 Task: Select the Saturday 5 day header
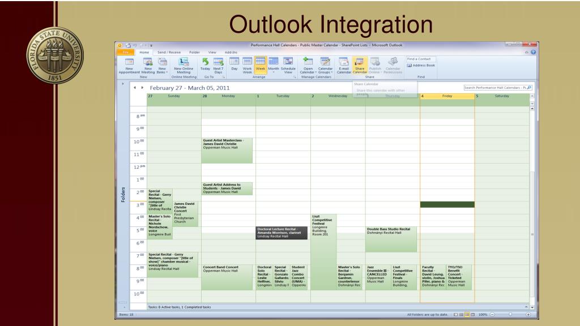click(x=502, y=96)
